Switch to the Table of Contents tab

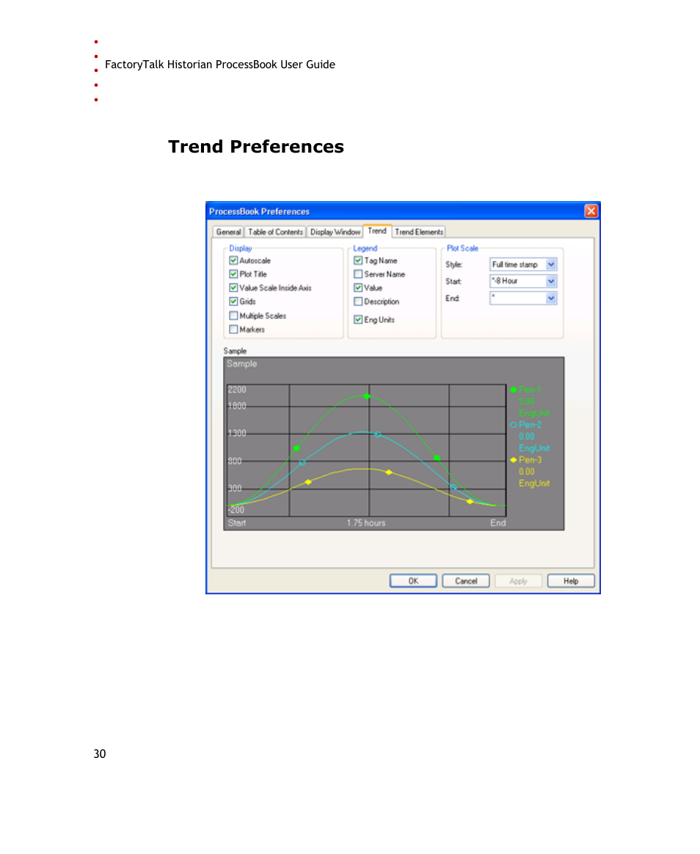click(x=275, y=232)
